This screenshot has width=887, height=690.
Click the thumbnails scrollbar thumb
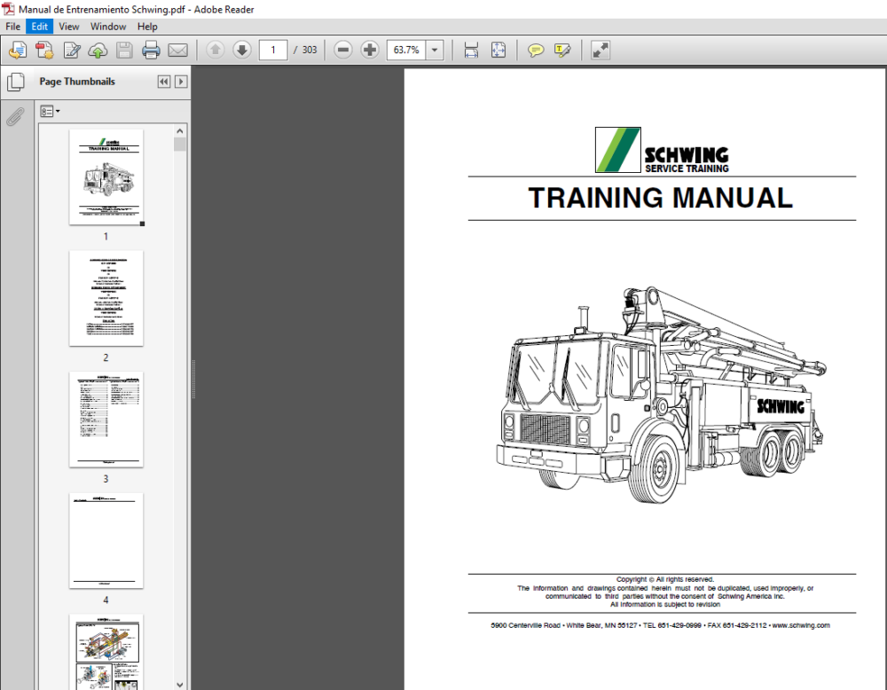pyautogui.click(x=180, y=145)
